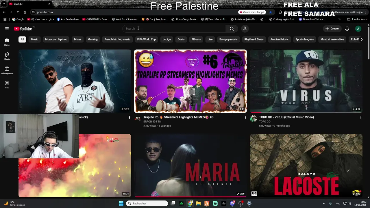Open Subscriptions in sidebar
The width and height of the screenshot is (370, 208).
(x=7, y=70)
